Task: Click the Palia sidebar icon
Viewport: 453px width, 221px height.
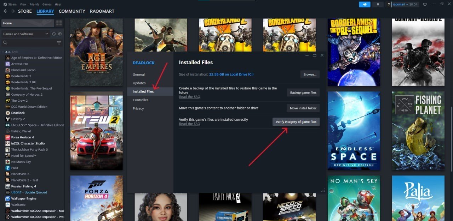Action: pyautogui.click(x=8, y=168)
